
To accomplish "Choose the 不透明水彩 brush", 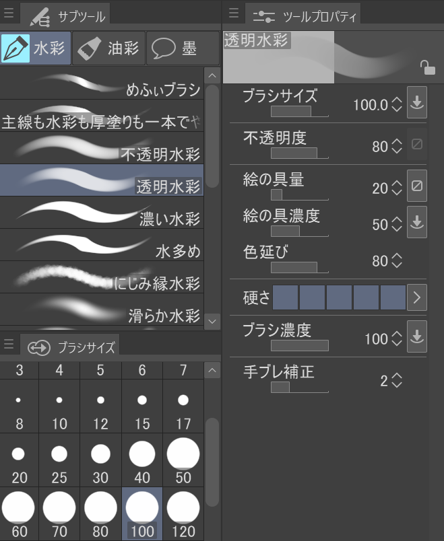I will [102, 148].
